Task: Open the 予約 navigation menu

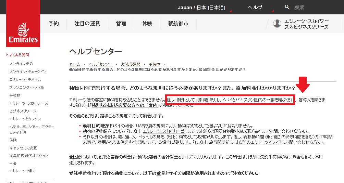Action: coord(54,23)
